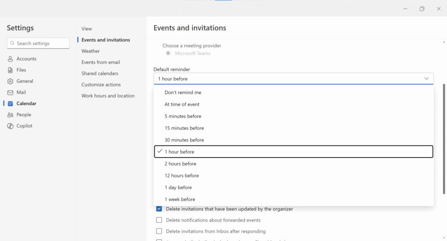The image size is (447, 241).
Task: Enable Delete notifications about forwarded events
Action: 159,220
